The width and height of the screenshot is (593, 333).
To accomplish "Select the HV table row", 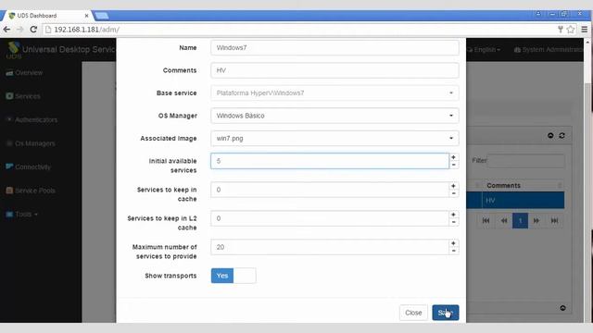I will coord(515,200).
